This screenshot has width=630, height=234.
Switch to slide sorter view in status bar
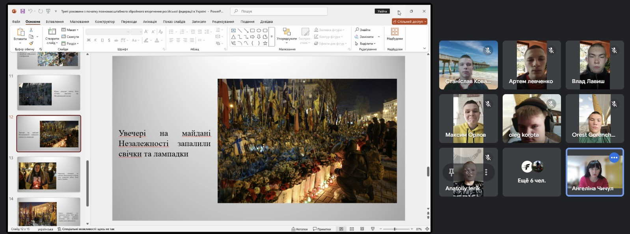[x=352, y=229]
